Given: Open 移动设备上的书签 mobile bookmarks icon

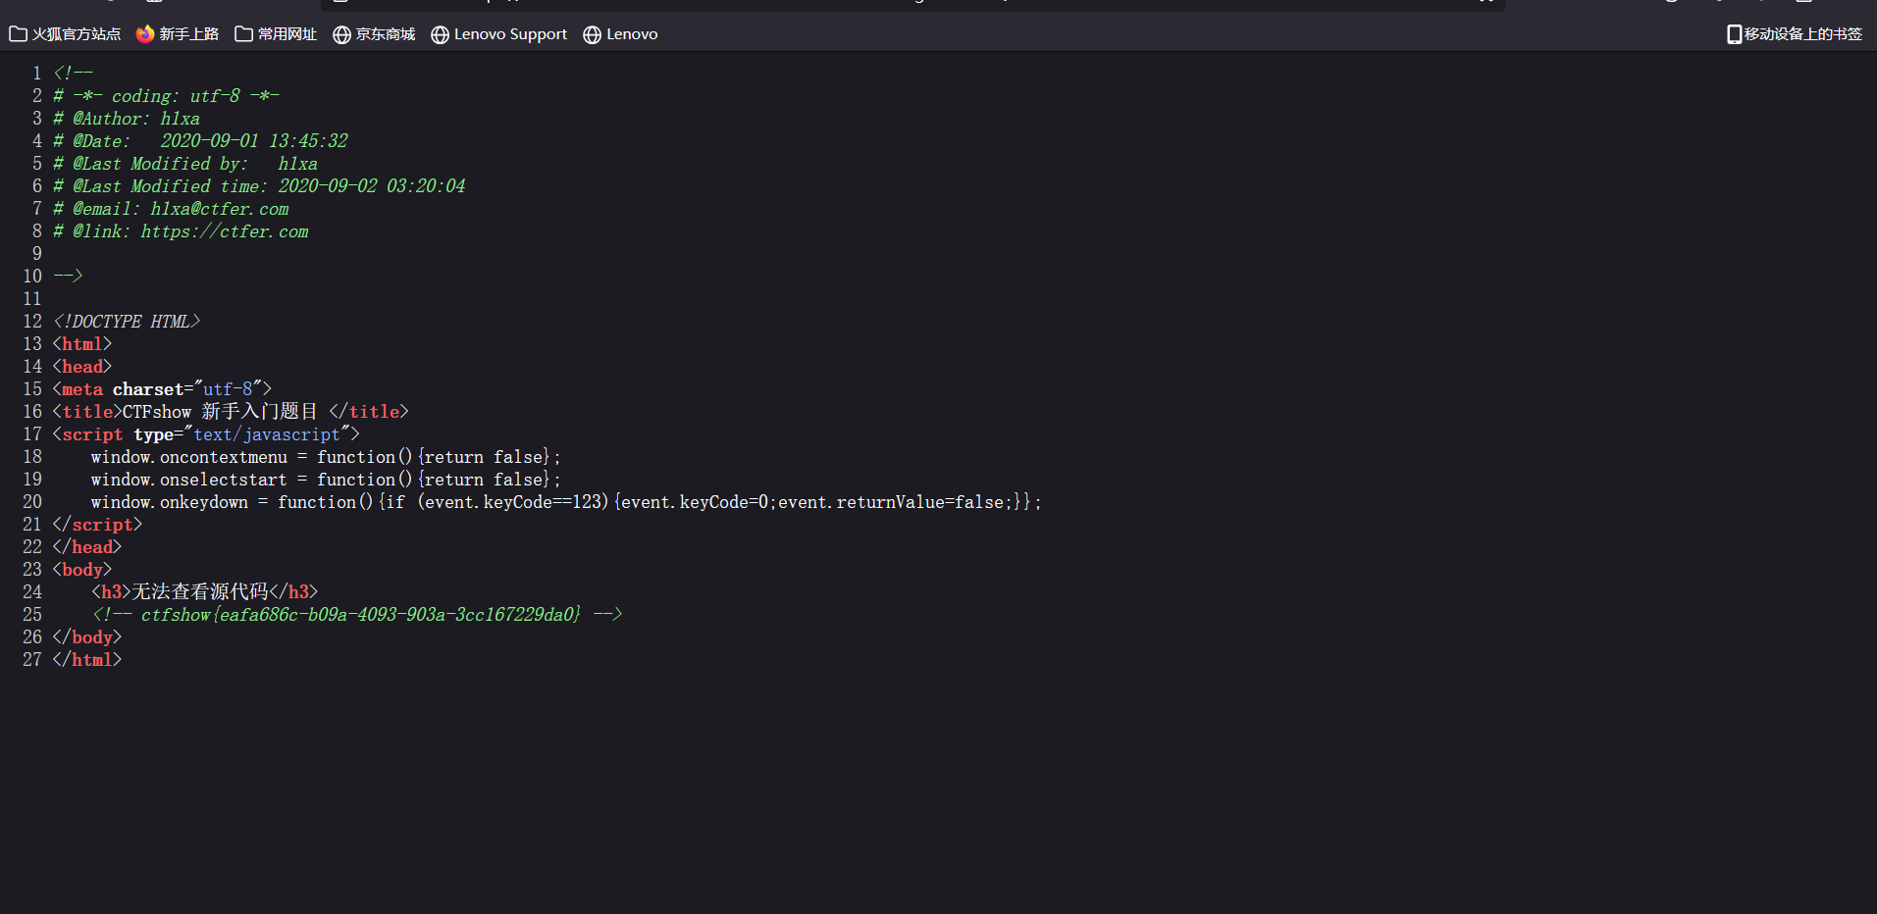Looking at the screenshot, I should coord(1734,34).
